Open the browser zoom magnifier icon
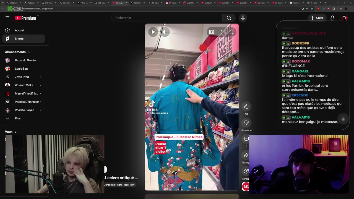The width and height of the screenshot is (354, 199). pyautogui.click(x=307, y=9)
